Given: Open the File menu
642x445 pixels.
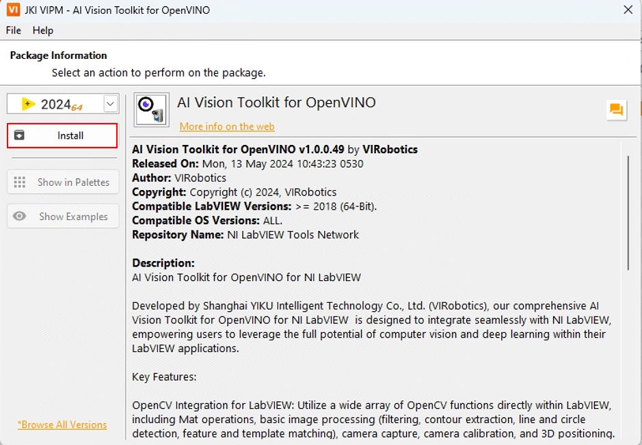Looking at the screenshot, I should (x=13, y=30).
